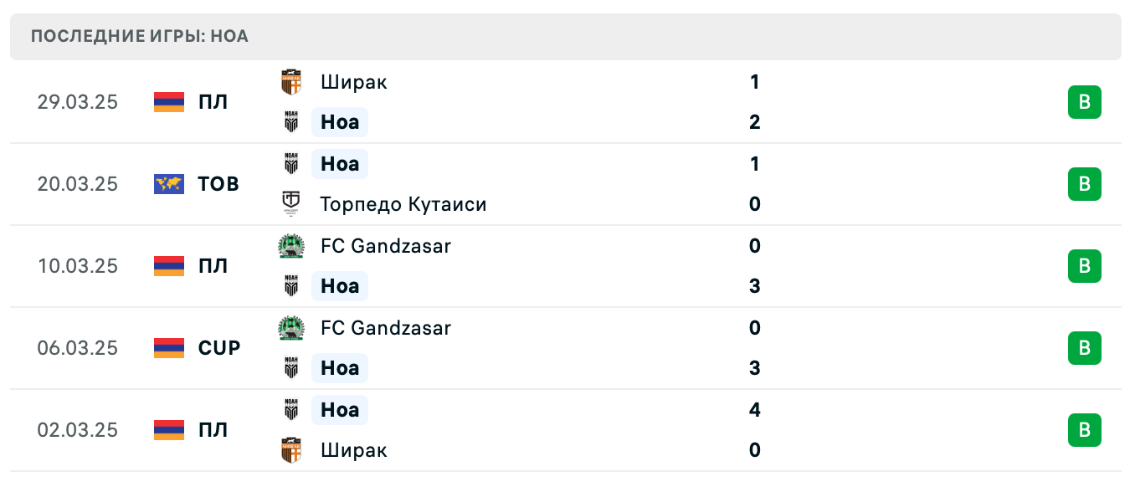Click Torpedo Kutaisi club logo
1135x487 pixels.
290,204
